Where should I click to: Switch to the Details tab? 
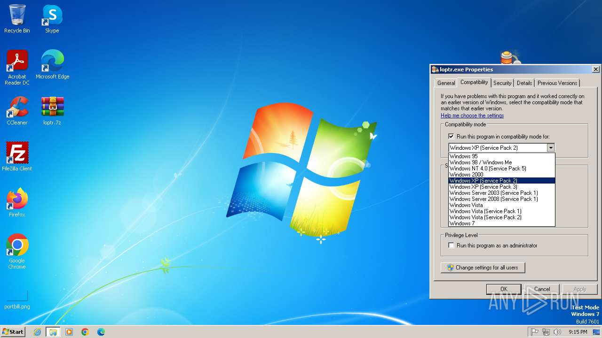pyautogui.click(x=524, y=83)
